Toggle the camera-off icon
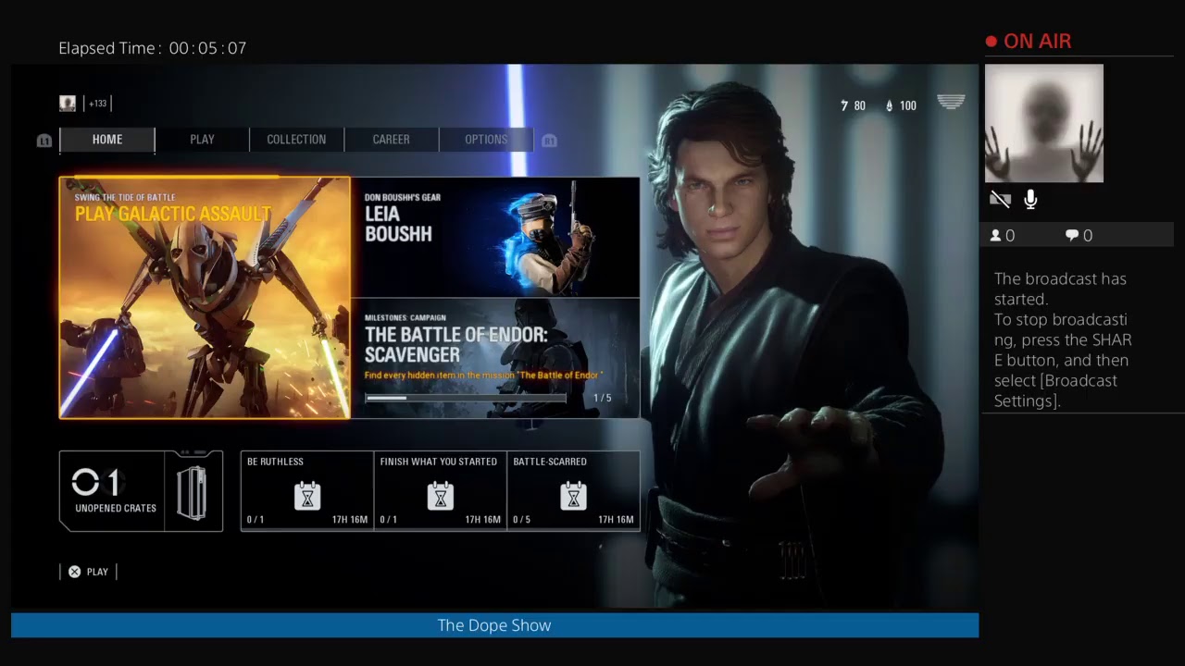The image size is (1185, 666). 1000,199
